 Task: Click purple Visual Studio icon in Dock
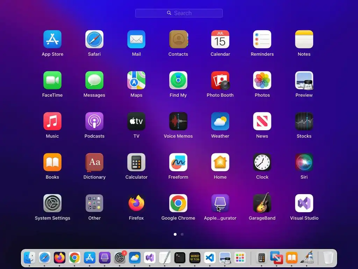click(150, 258)
